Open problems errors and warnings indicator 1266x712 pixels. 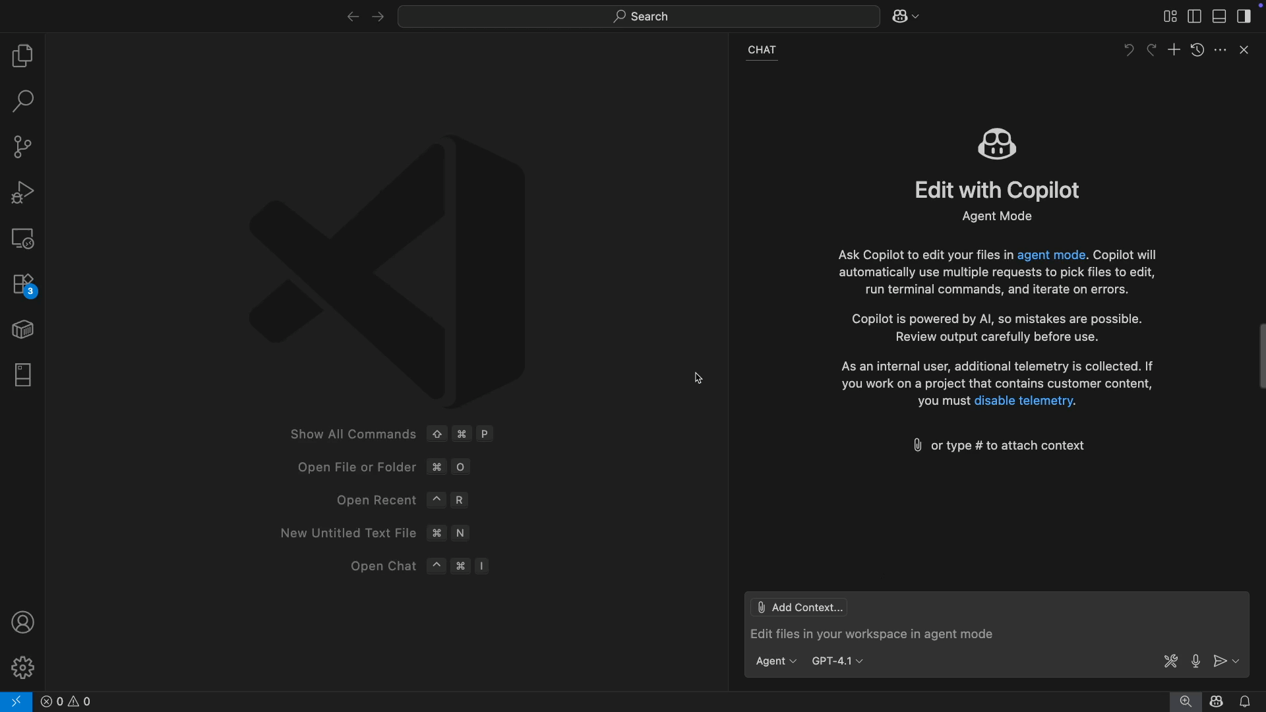point(65,701)
